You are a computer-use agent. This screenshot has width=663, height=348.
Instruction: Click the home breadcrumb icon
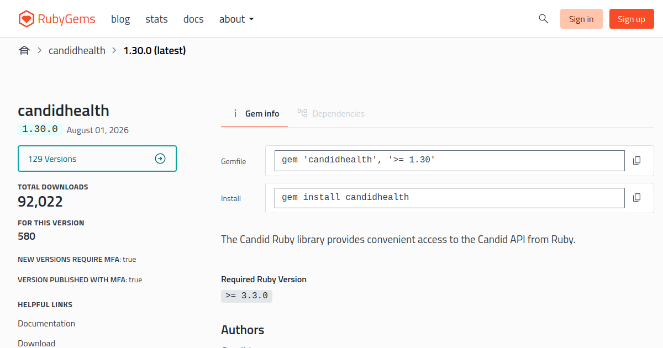tap(24, 51)
